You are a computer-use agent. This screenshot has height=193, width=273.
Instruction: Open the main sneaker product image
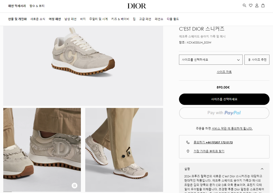(83, 66)
